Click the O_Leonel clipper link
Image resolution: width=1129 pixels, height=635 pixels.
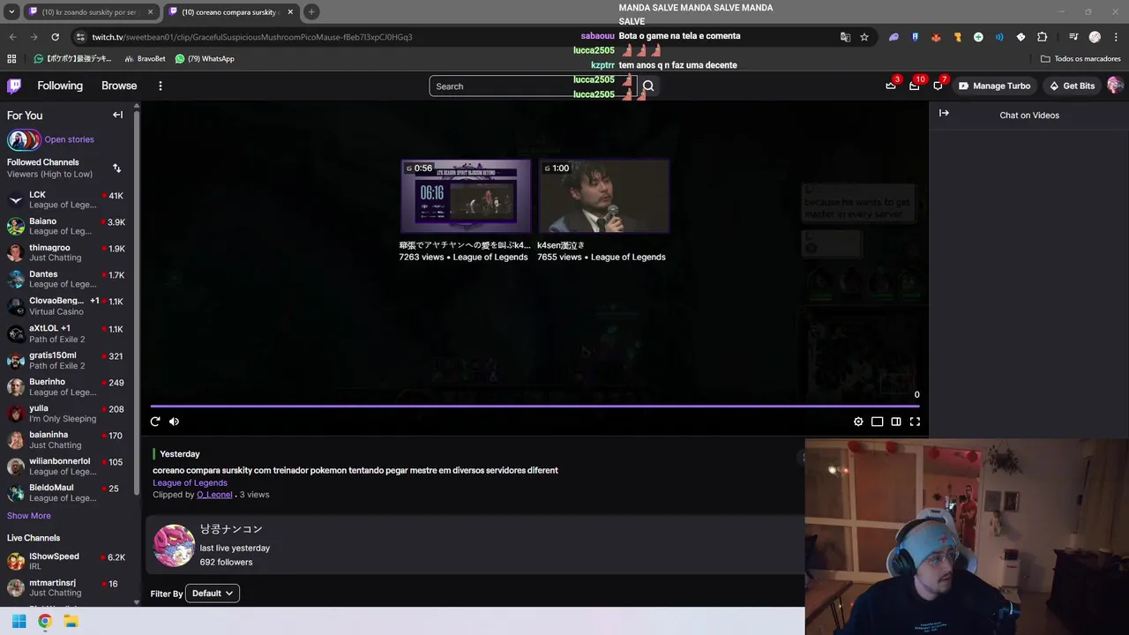214,495
